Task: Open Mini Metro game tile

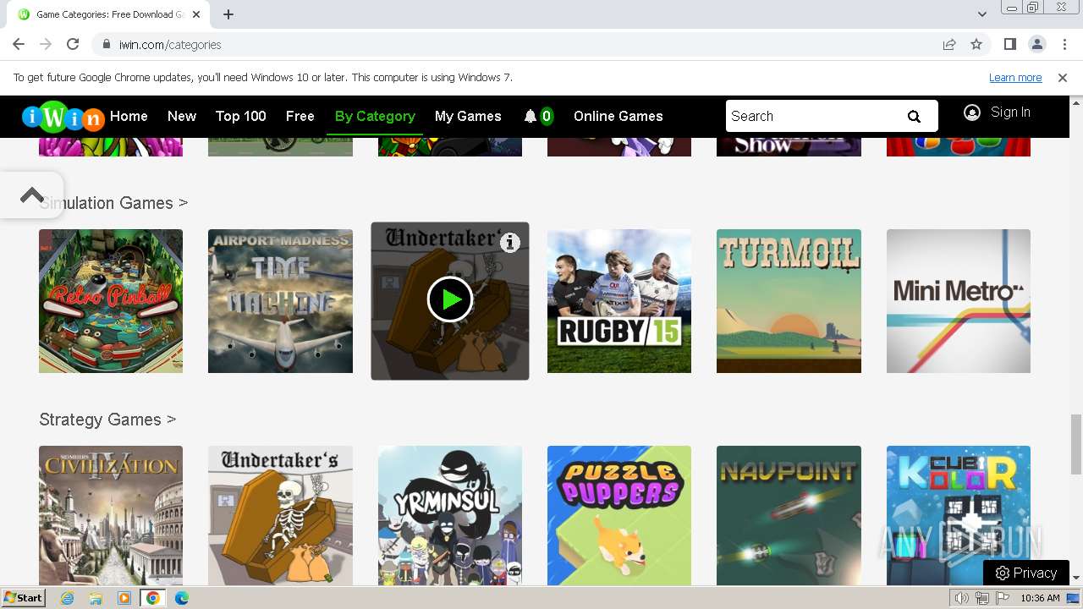Action: pos(959,301)
